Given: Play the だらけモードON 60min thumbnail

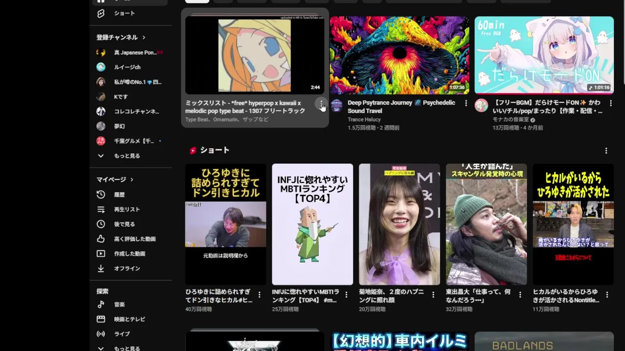Looking at the screenshot, I should coord(544,55).
